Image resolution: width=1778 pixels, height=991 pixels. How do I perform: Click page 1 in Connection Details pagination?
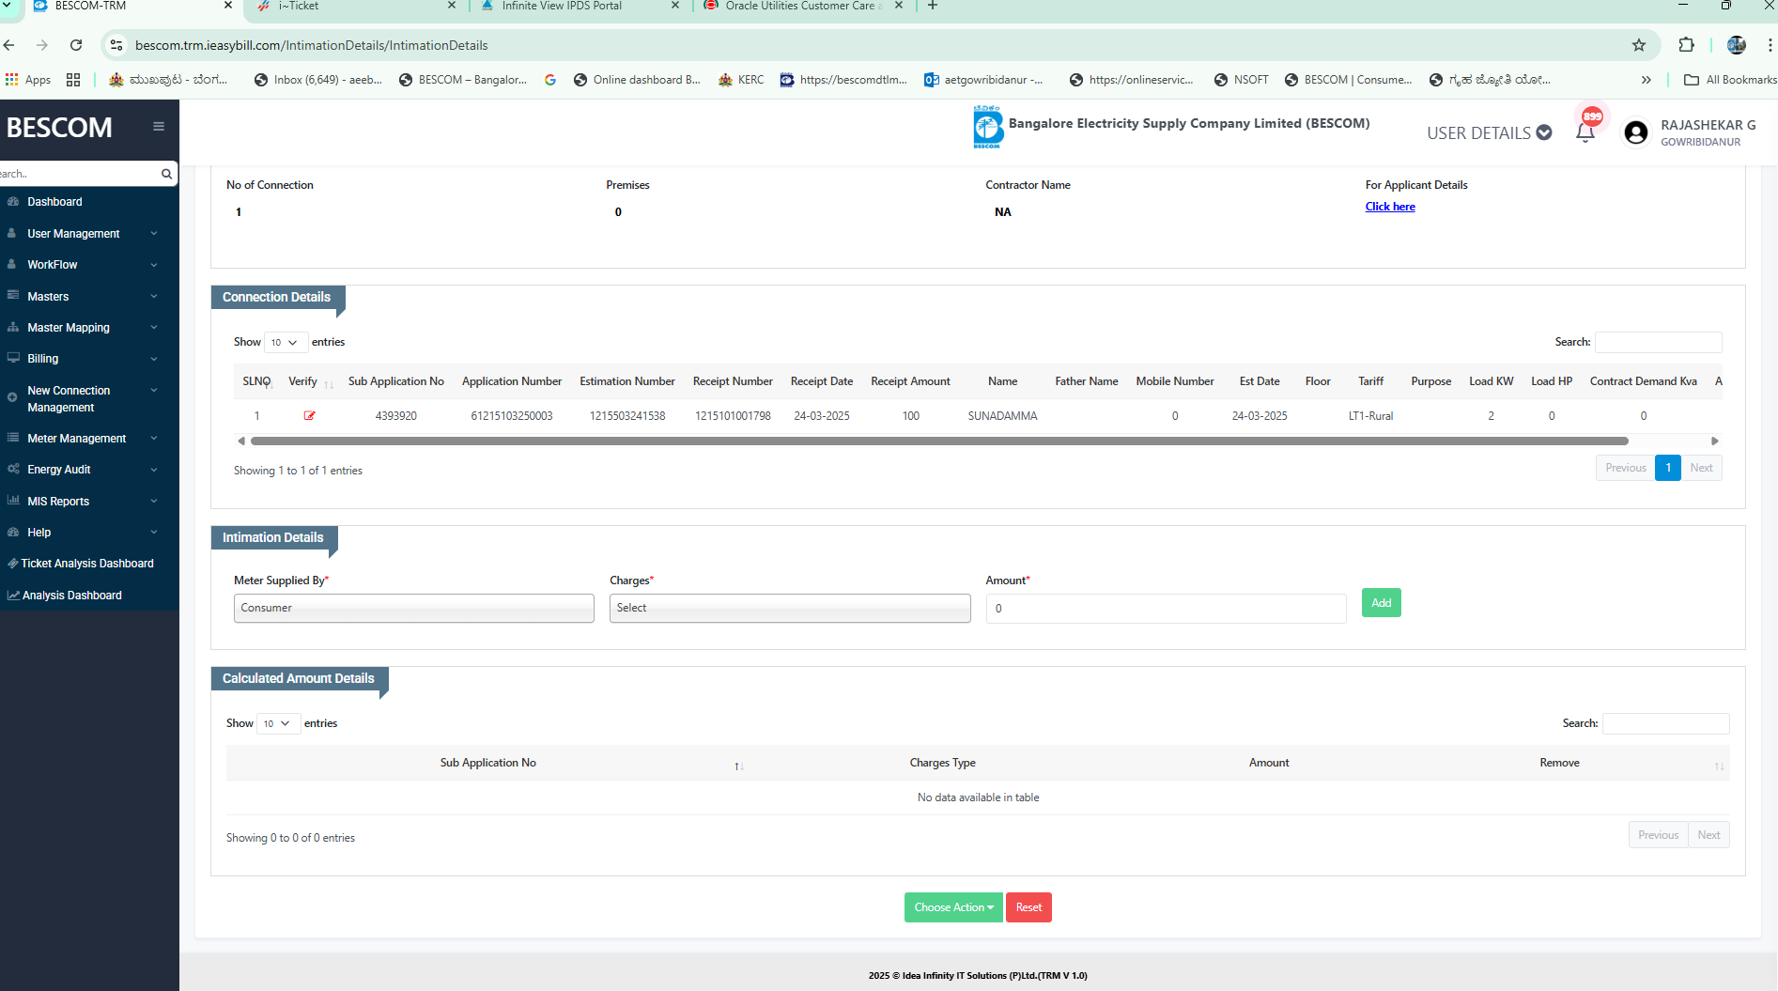coord(1668,468)
